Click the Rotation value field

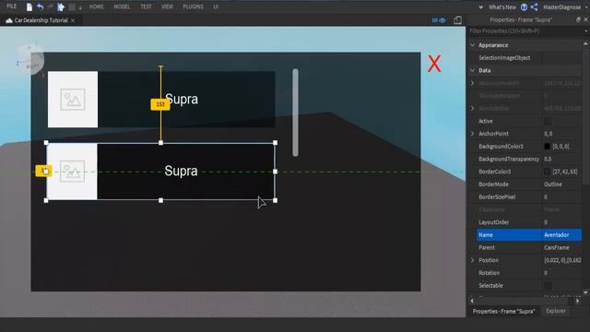tap(562, 273)
